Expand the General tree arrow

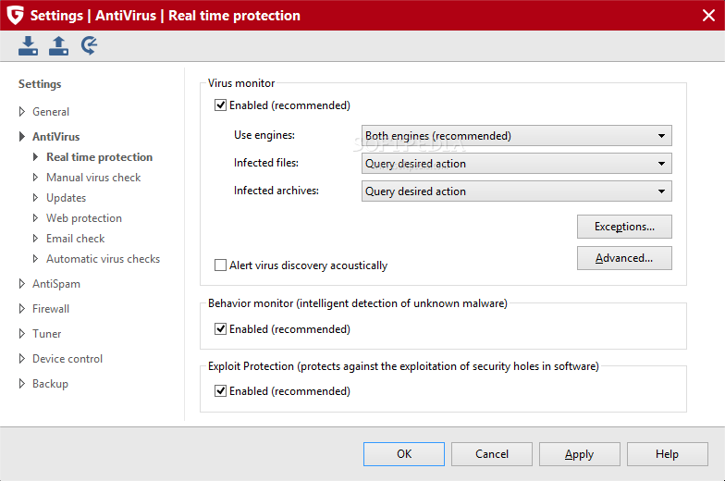[x=22, y=111]
